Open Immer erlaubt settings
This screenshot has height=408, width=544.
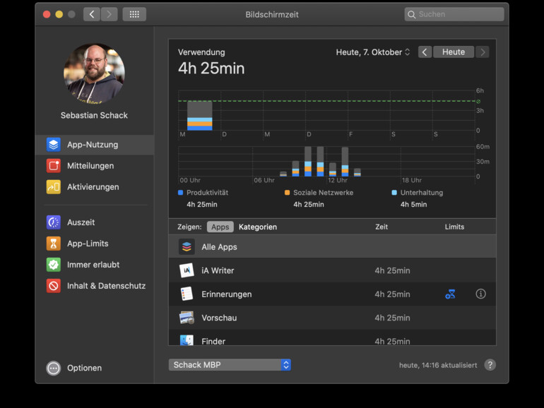pyautogui.click(x=93, y=265)
